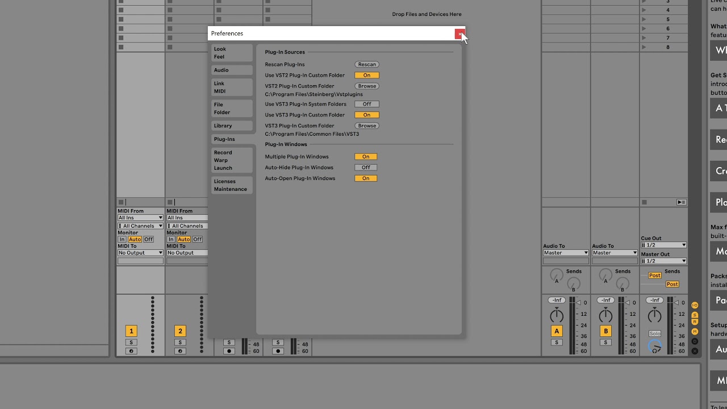727x409 pixels.
Task: Click return track A activator
Action: tap(557, 331)
